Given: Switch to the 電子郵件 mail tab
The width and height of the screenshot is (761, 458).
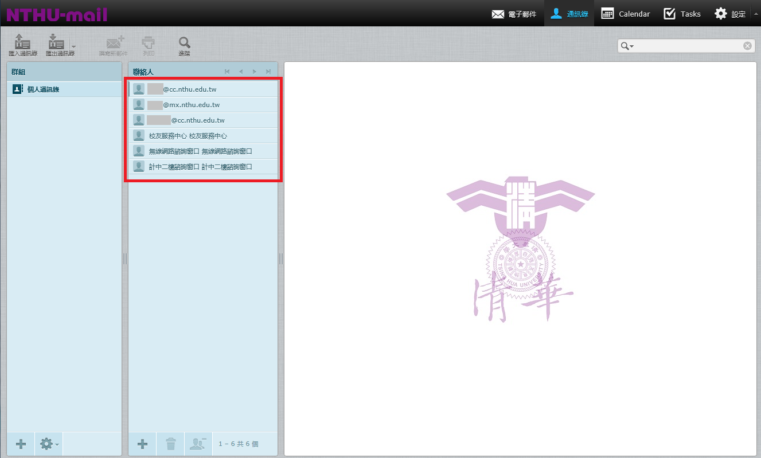Looking at the screenshot, I should 514,14.
